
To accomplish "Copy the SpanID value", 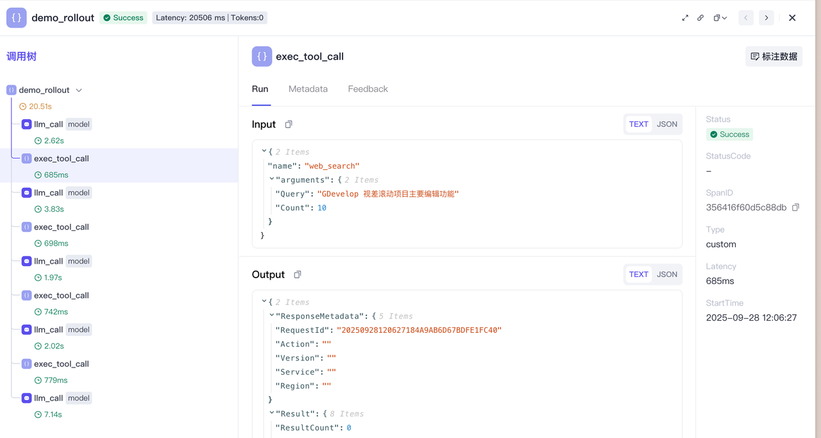I will click(795, 208).
